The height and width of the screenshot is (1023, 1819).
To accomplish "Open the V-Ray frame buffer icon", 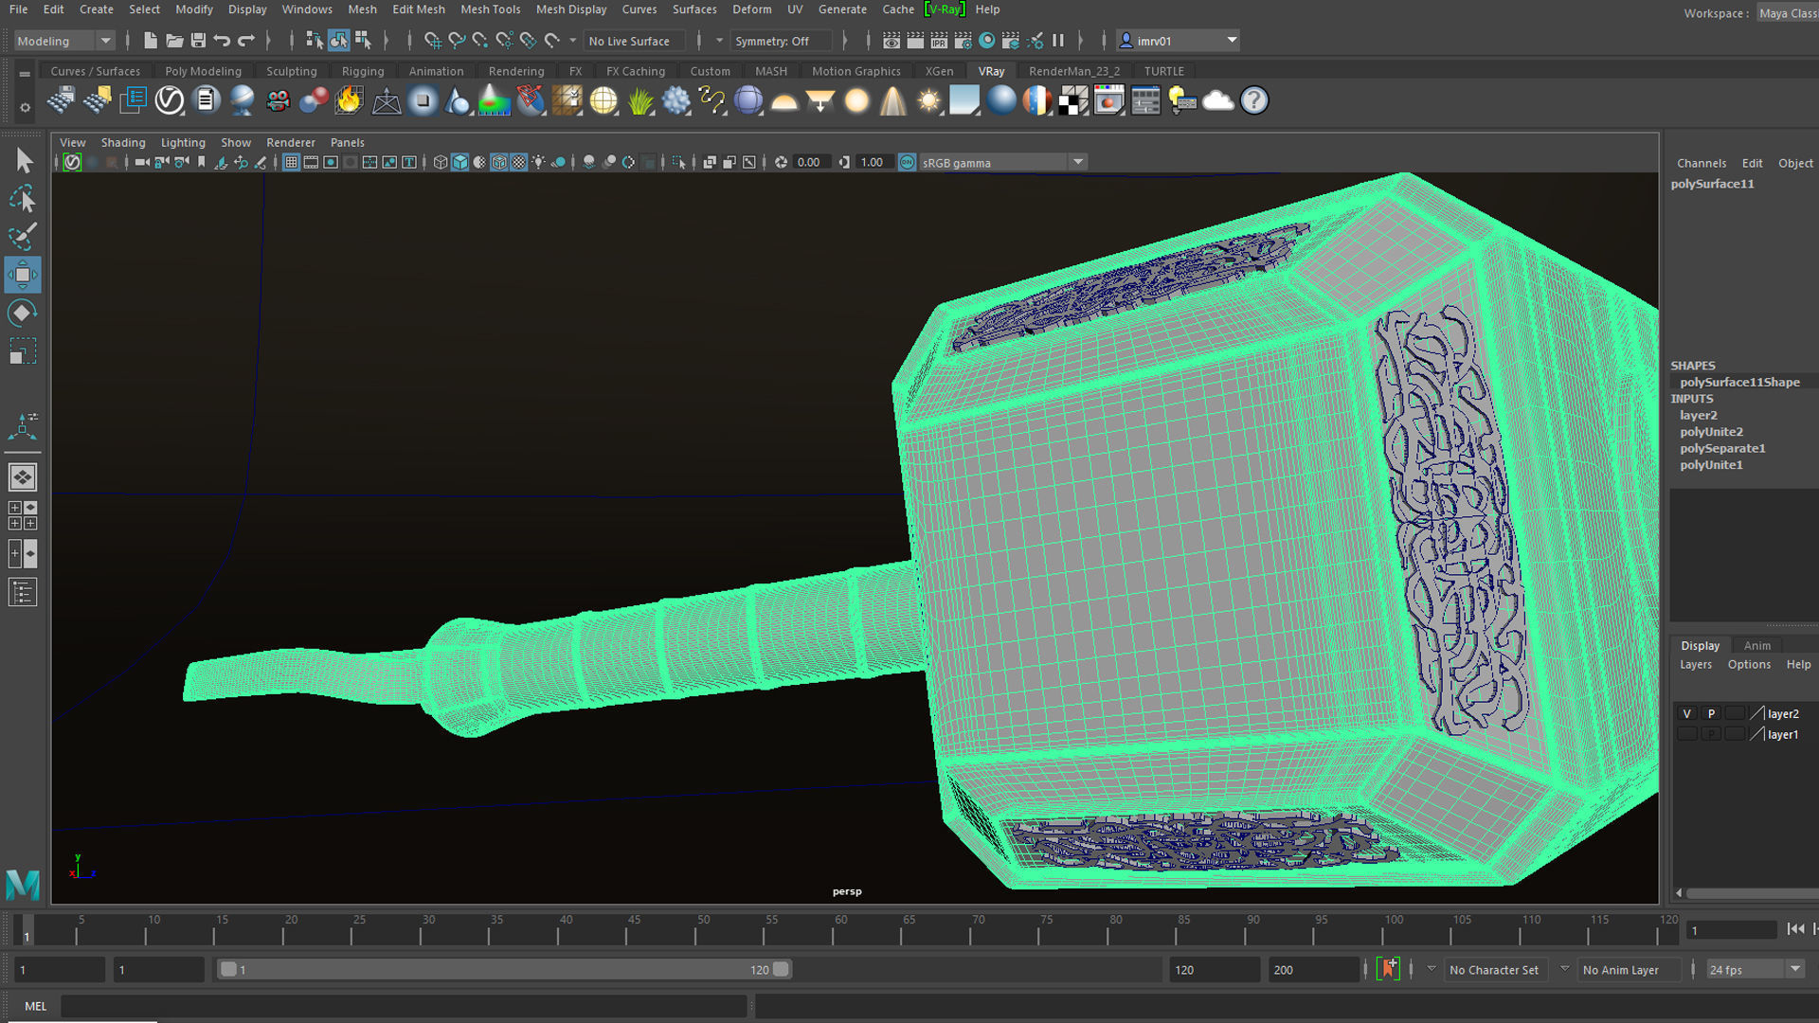I will [x=1108, y=100].
